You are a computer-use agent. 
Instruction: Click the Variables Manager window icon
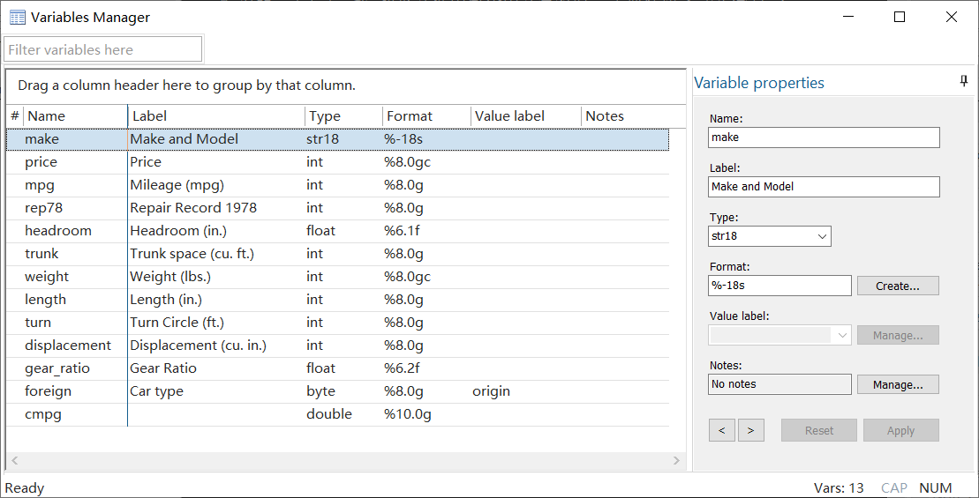click(x=17, y=18)
